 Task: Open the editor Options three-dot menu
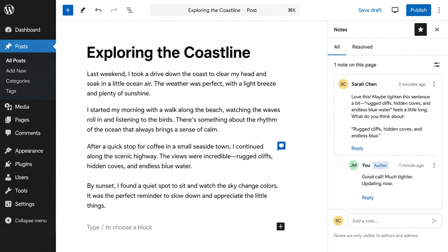pyautogui.click(x=439, y=10)
